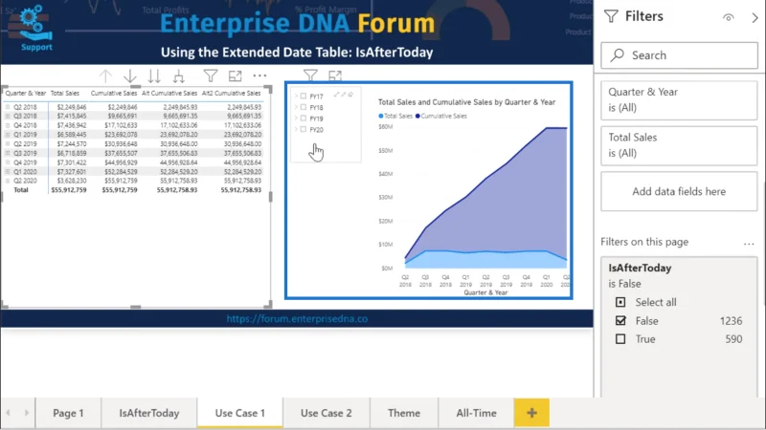Check the FY20 slicer box
766x430 pixels.
pyautogui.click(x=304, y=130)
